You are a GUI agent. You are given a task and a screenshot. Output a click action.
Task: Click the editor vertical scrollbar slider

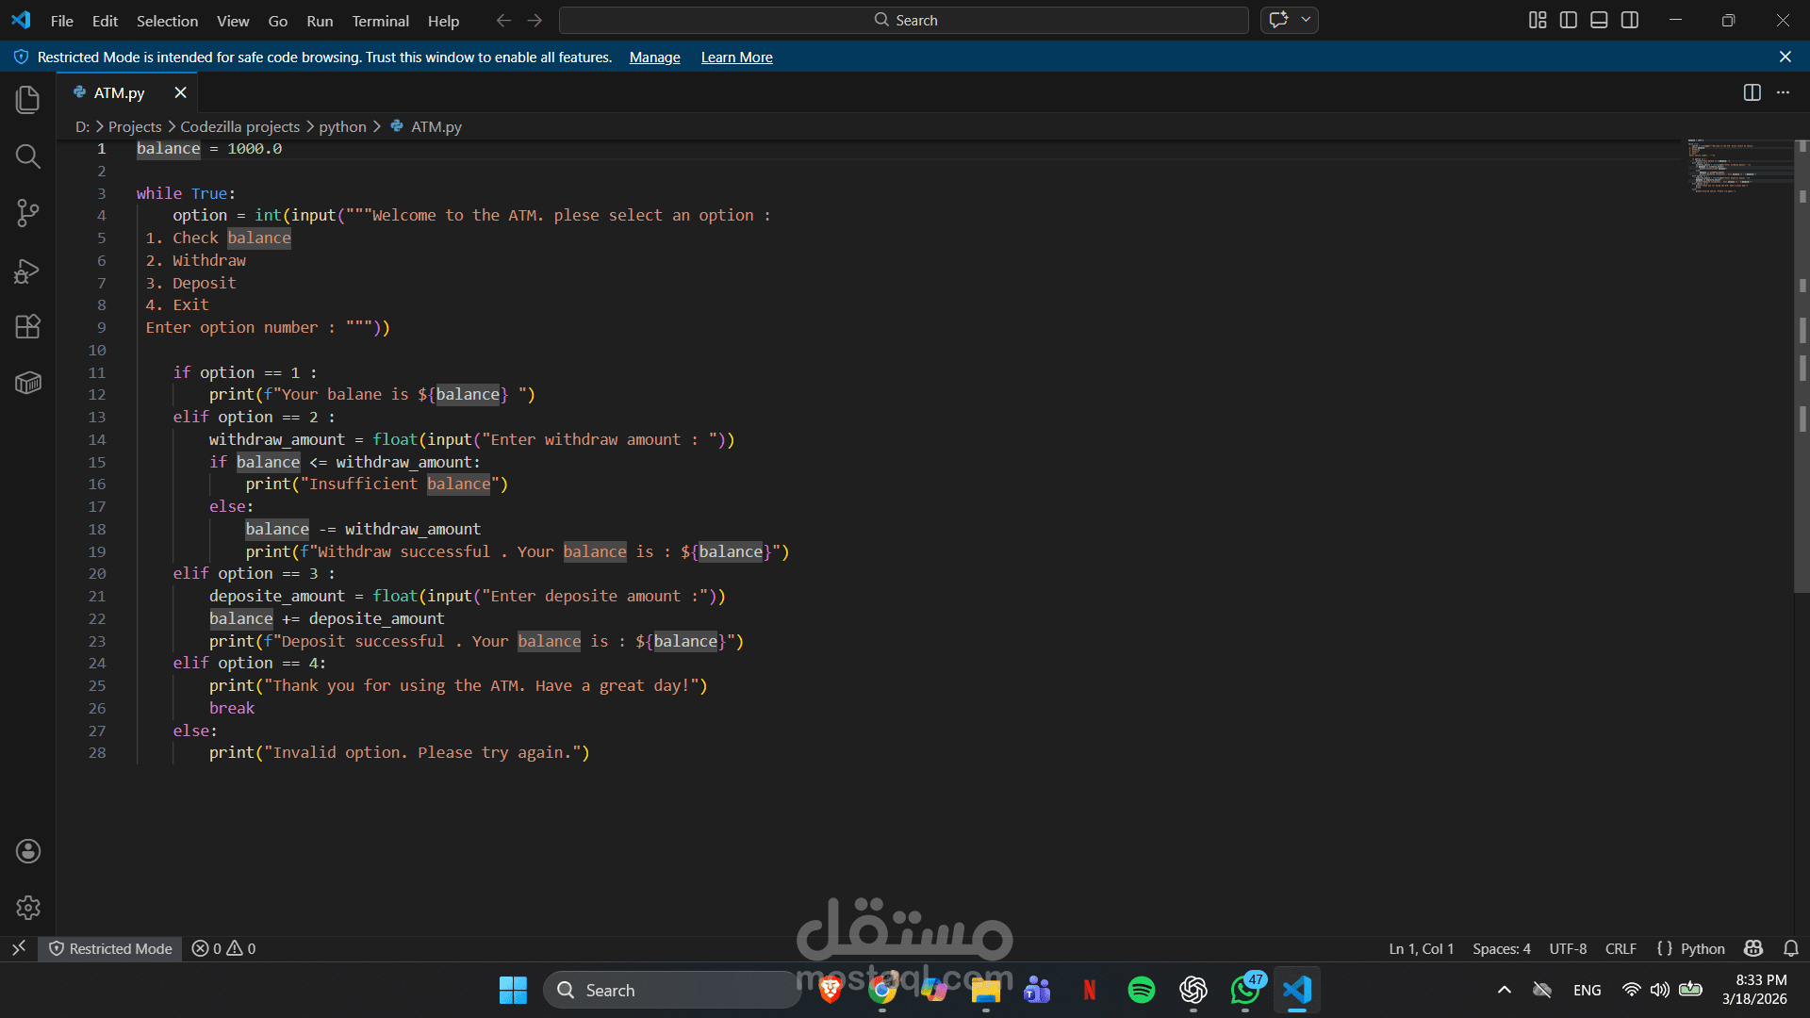pos(1802,368)
